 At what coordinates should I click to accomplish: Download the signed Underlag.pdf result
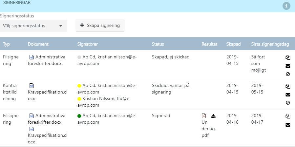[x=213, y=116]
